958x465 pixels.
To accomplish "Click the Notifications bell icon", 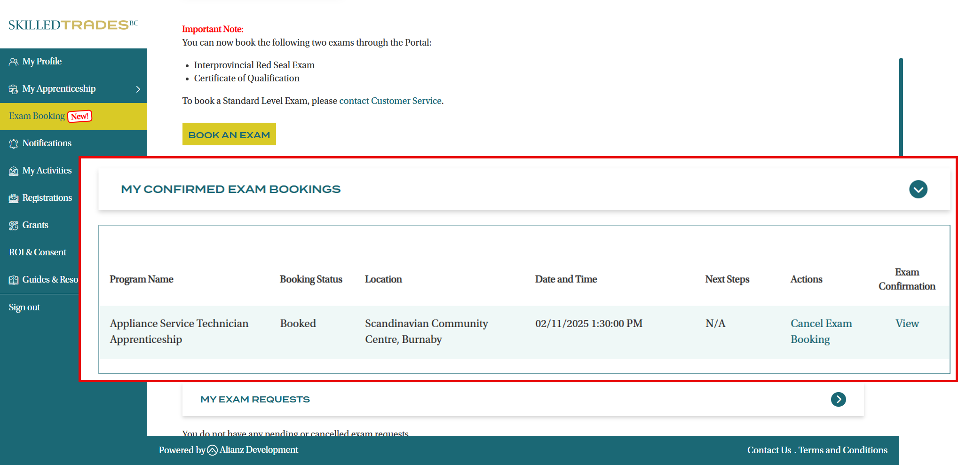I will click(x=14, y=144).
